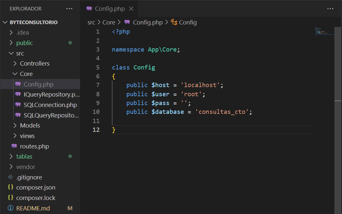Click the composer.json braces file icon
The height and width of the screenshot is (214, 342).
pos(10,188)
